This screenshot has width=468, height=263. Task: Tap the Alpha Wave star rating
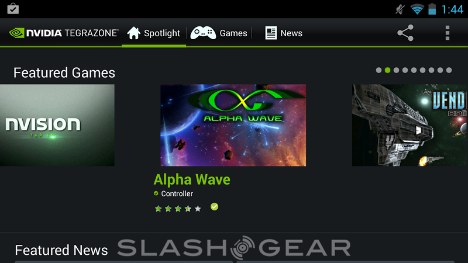pyautogui.click(x=178, y=209)
